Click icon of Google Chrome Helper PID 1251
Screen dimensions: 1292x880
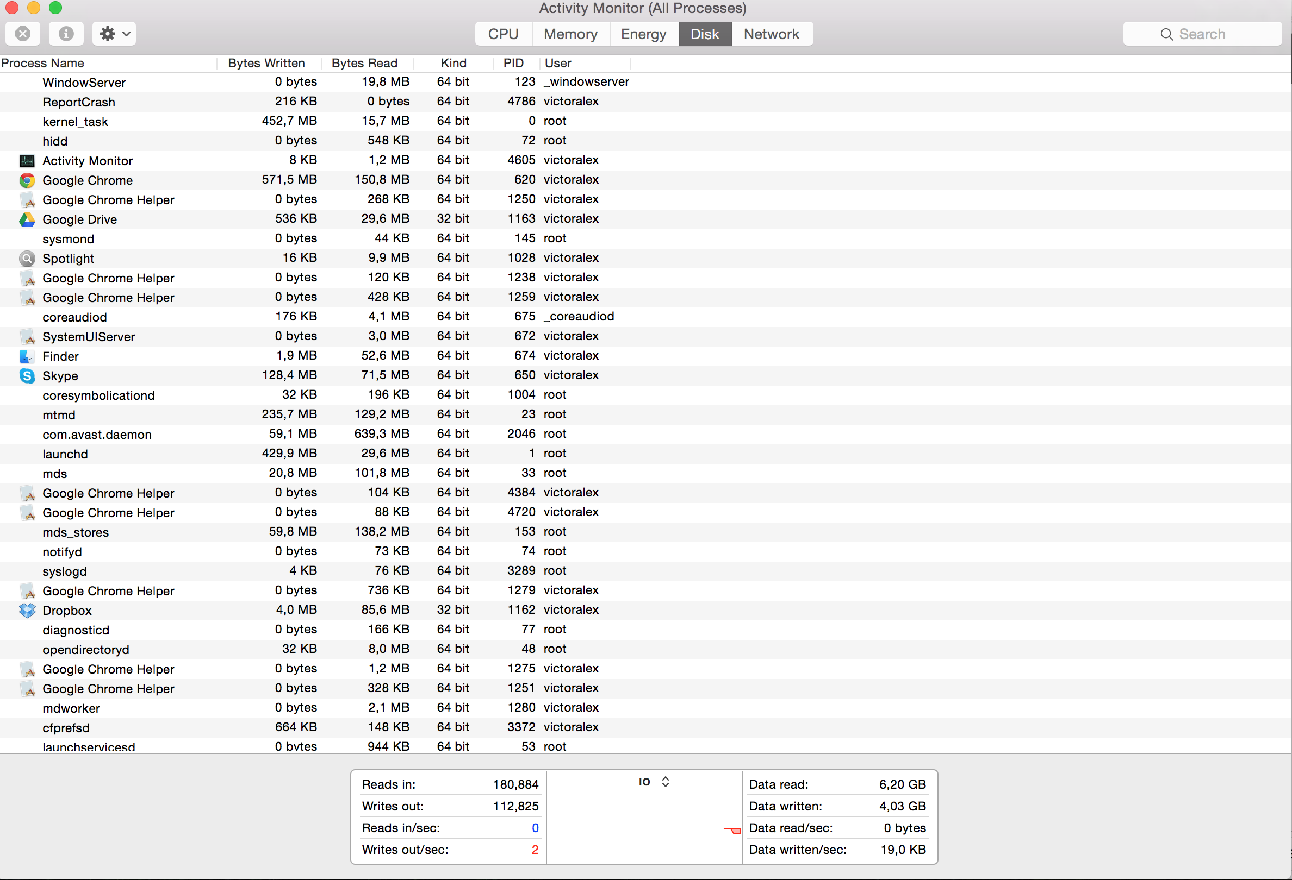point(27,689)
